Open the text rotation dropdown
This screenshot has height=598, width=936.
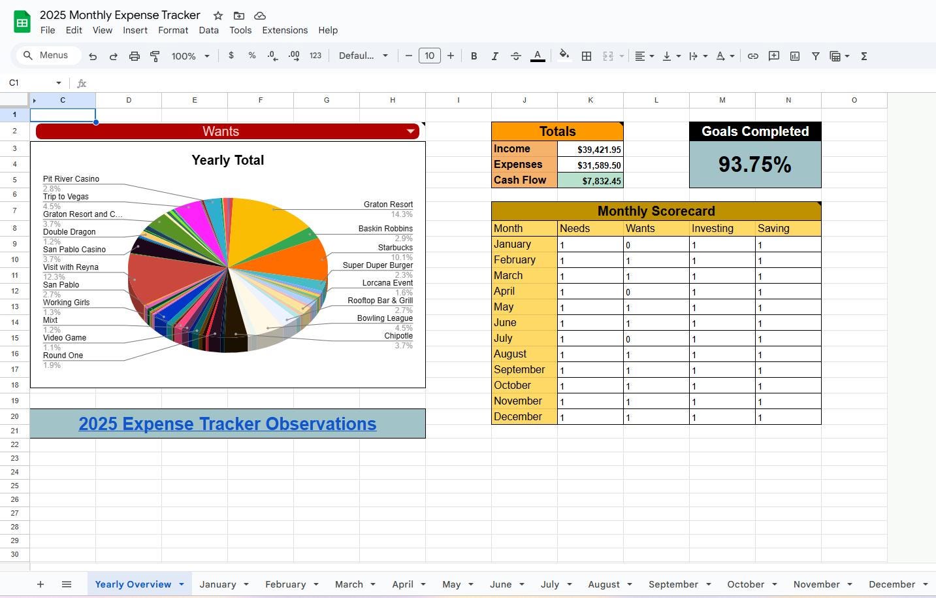725,56
